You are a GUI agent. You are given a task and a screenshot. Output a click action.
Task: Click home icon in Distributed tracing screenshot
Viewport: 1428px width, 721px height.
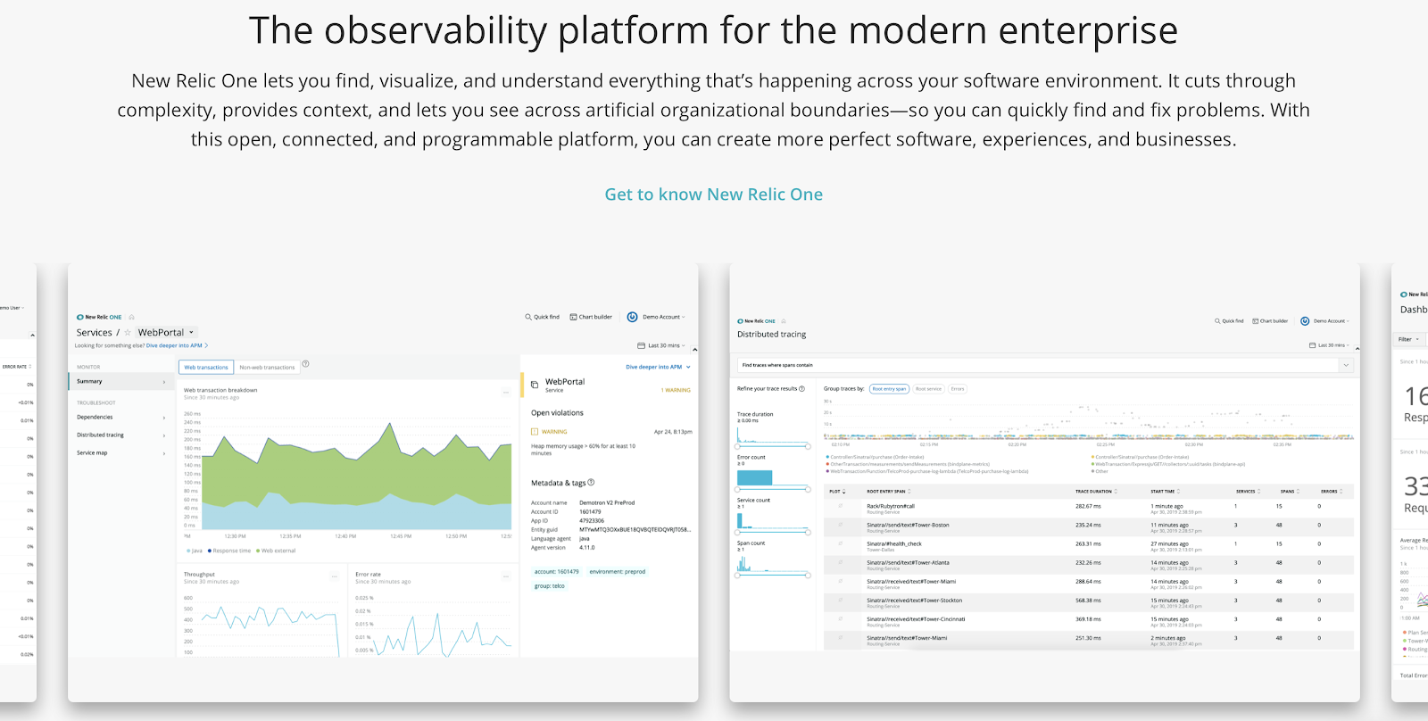click(784, 321)
